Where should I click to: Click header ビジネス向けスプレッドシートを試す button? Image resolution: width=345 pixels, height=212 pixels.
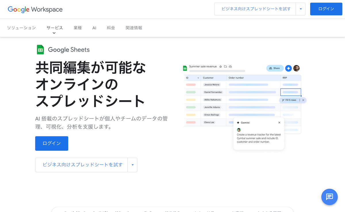pyautogui.click(x=255, y=9)
